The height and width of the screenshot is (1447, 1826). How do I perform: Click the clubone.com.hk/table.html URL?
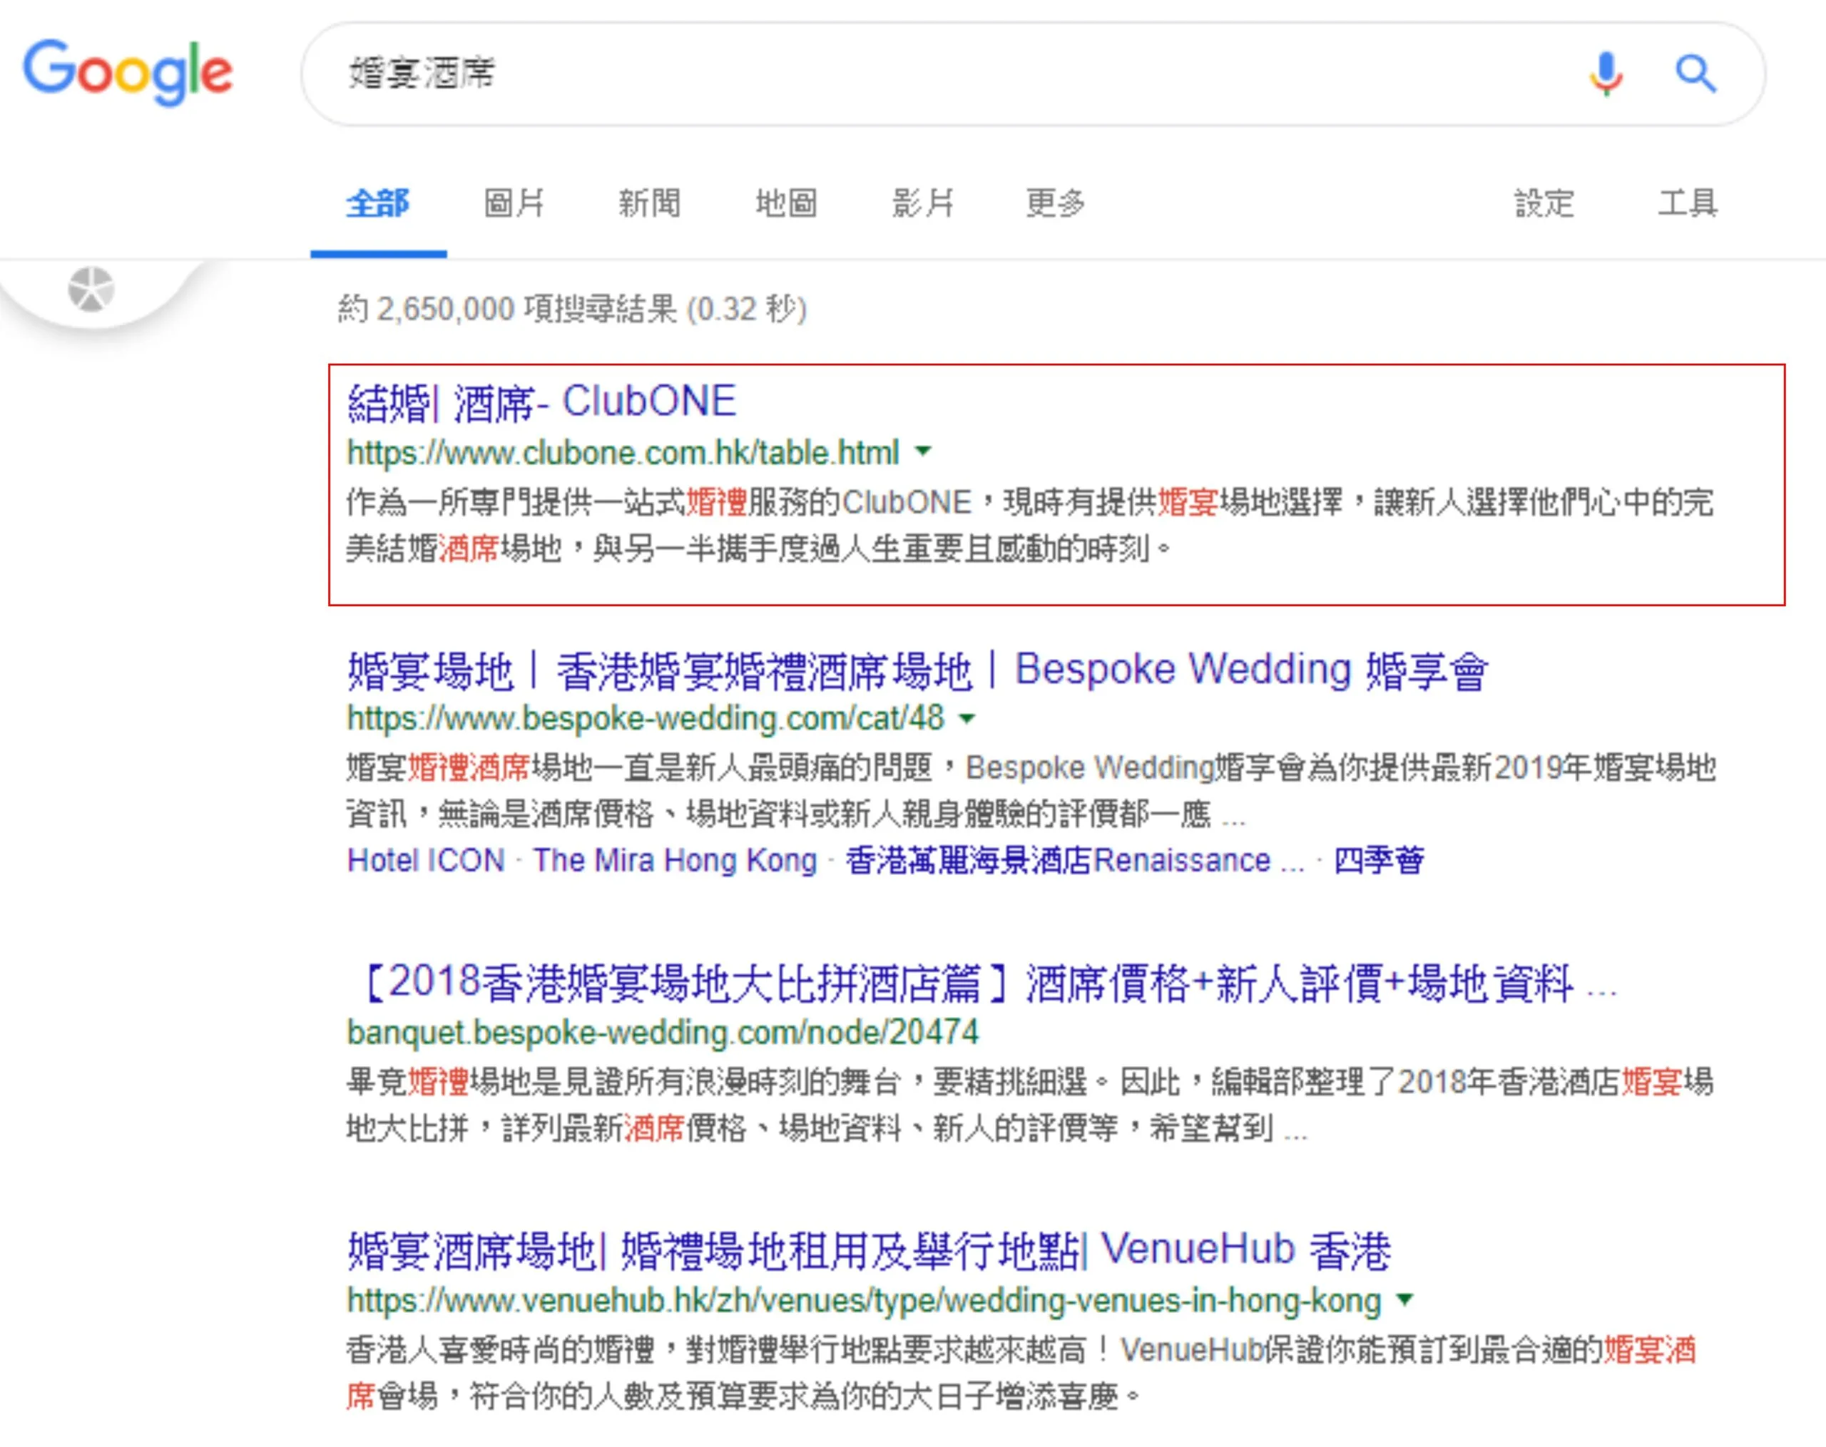coord(623,453)
